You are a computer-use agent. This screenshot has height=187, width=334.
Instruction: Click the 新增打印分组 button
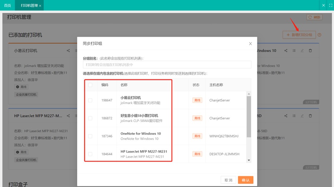coord(299,35)
